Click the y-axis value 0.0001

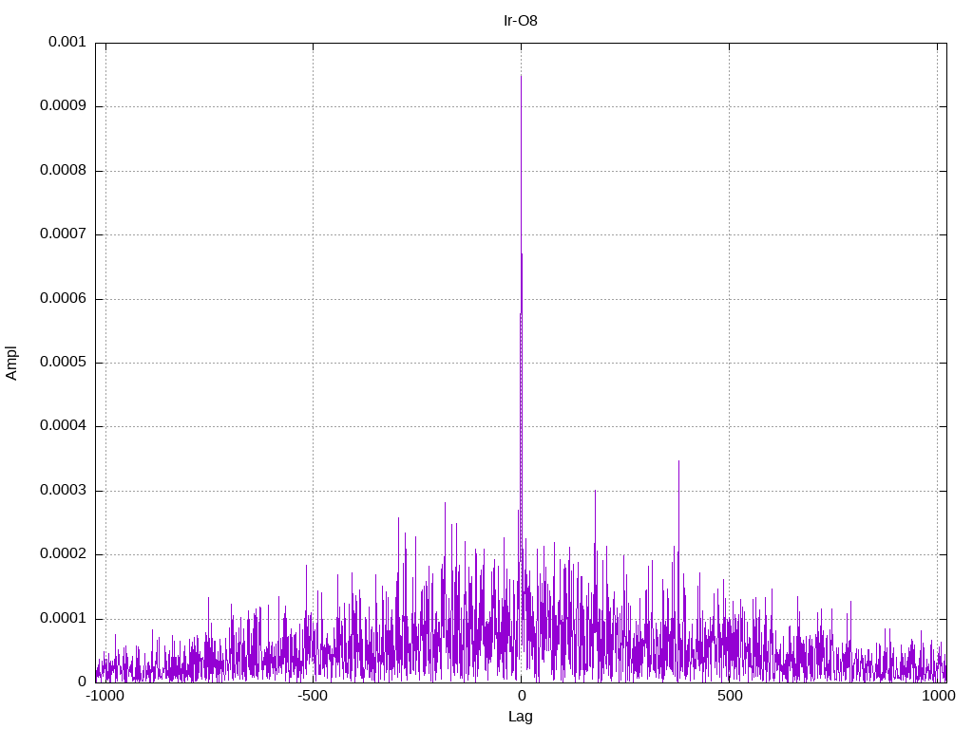pyautogui.click(x=63, y=619)
